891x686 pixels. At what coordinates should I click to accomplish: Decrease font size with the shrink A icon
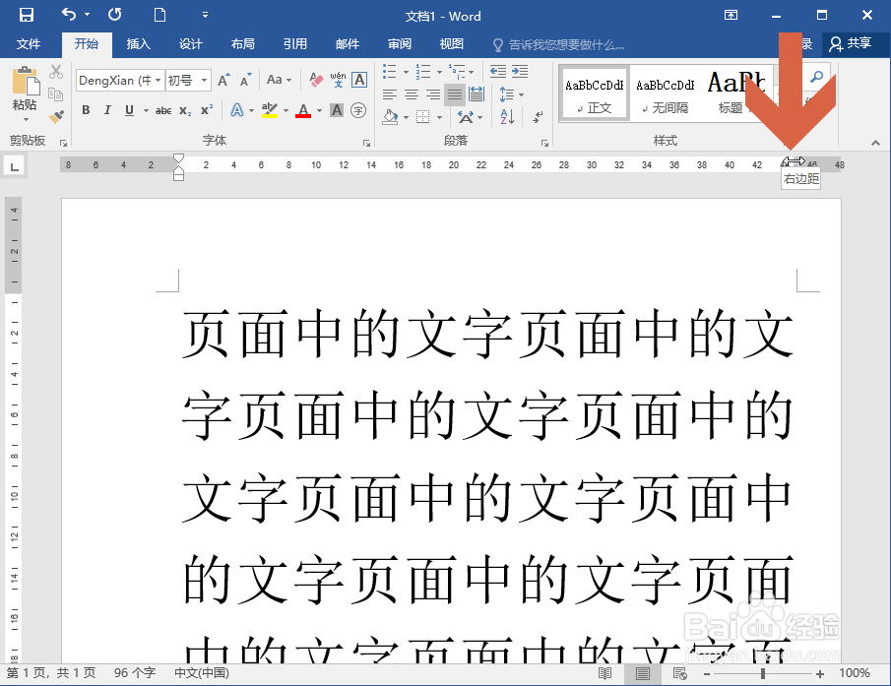[245, 80]
